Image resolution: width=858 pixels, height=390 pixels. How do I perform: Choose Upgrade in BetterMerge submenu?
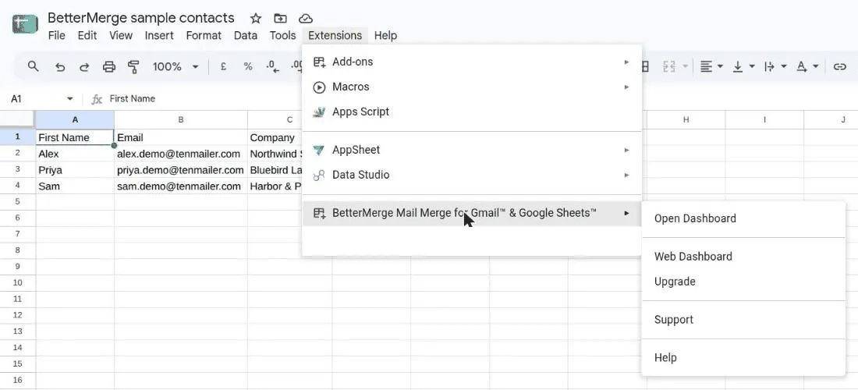point(743,282)
